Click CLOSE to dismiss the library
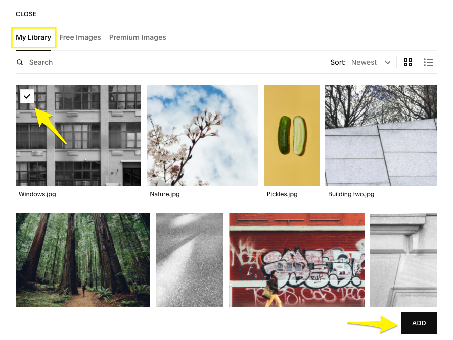This screenshot has width=453, height=340. pyautogui.click(x=26, y=14)
